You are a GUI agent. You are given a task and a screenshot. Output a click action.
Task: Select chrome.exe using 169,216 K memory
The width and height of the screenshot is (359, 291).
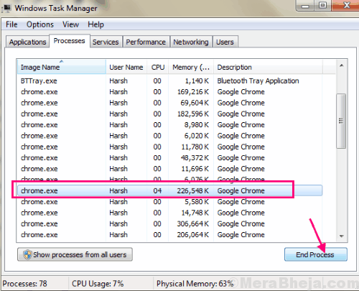pos(169,92)
